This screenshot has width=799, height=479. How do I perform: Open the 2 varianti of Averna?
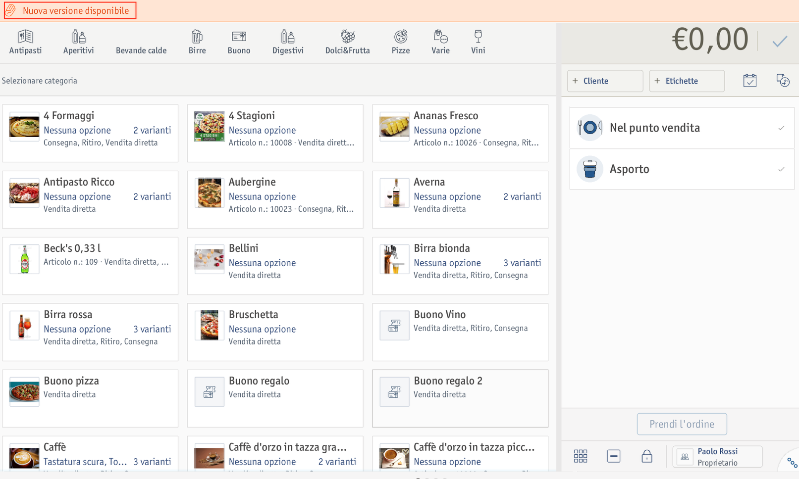(x=522, y=196)
